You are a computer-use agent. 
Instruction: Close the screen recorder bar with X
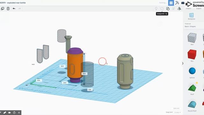coord(19,112)
